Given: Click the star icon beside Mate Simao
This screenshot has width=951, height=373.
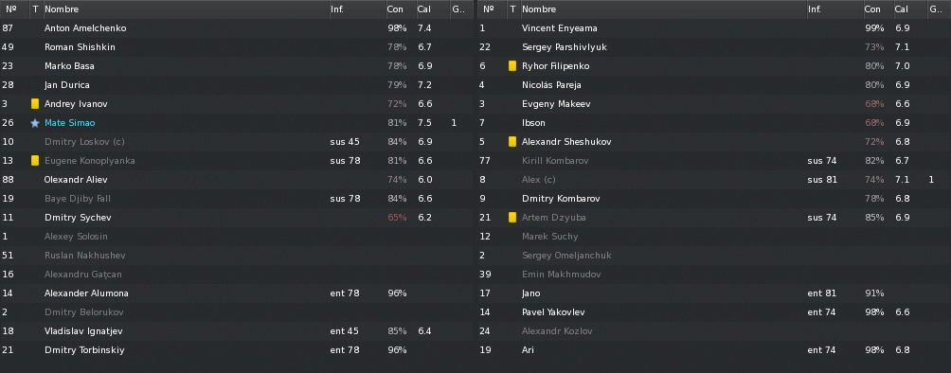Looking at the screenshot, I should pyautogui.click(x=35, y=123).
